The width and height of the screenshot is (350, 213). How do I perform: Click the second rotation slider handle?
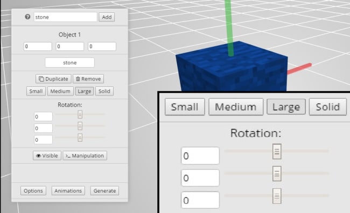pyautogui.click(x=80, y=126)
